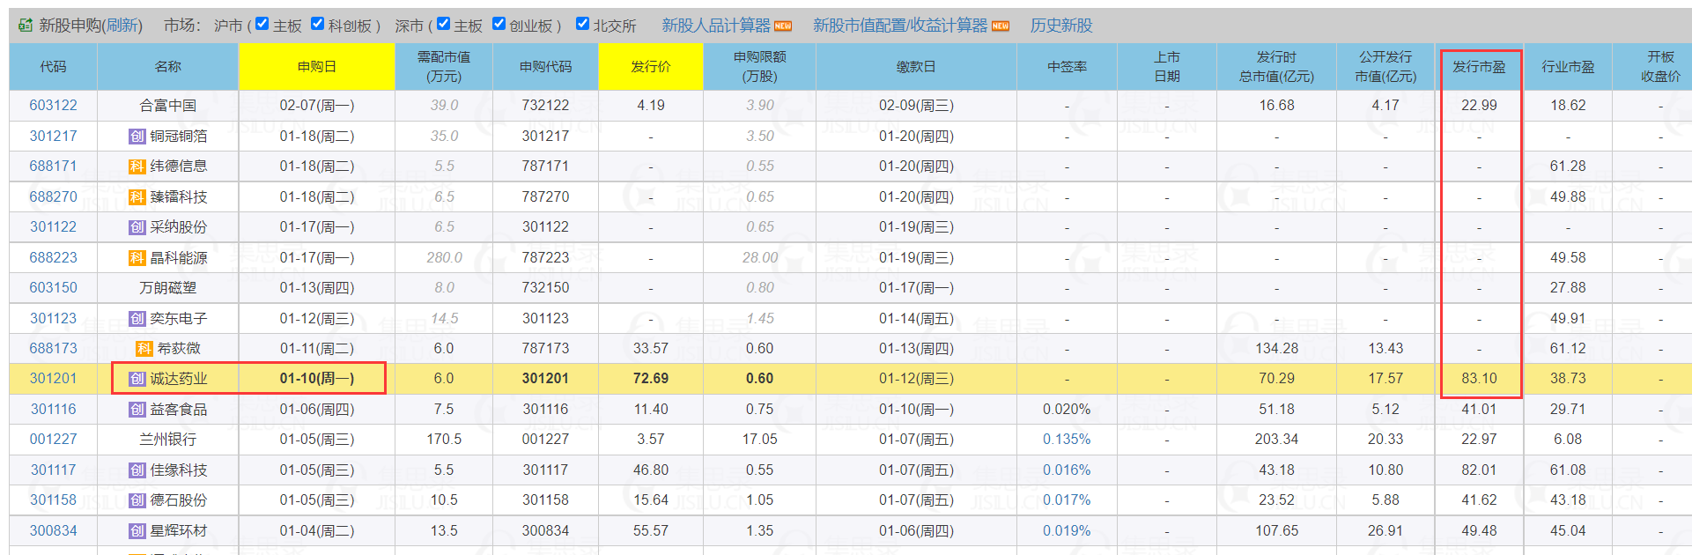Open the 新股人品计算器 link

[x=715, y=26]
